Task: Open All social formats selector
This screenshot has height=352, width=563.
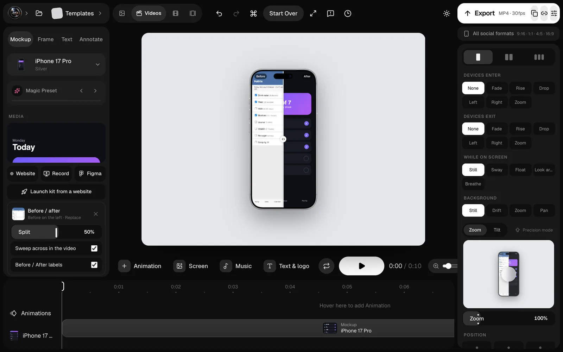Action: (508, 34)
